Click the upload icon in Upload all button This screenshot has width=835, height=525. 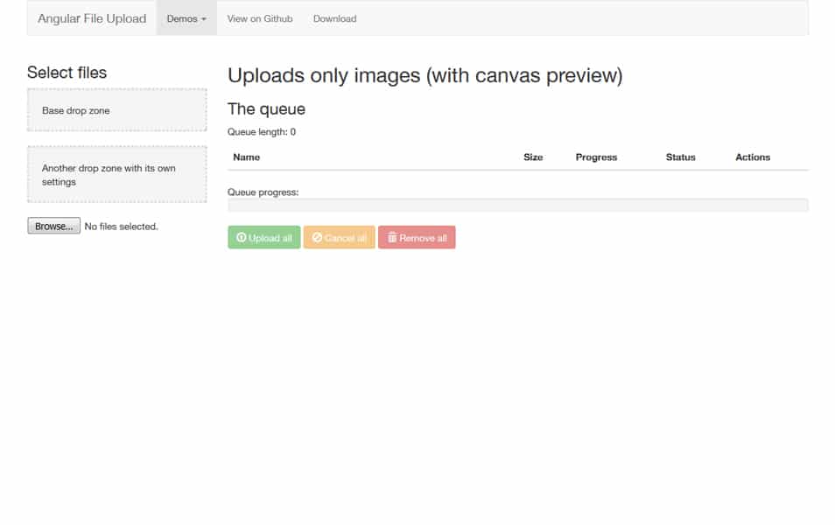[x=241, y=236]
